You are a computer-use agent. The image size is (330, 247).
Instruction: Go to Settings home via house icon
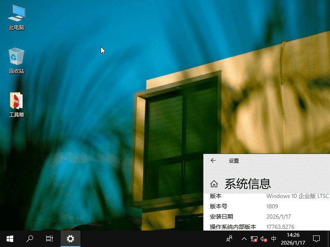pyautogui.click(x=214, y=184)
